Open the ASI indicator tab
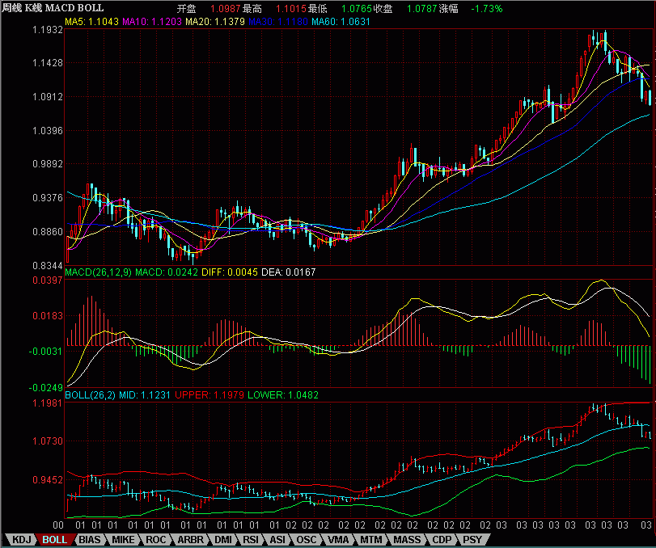Viewport: 656px width, 548px height. (x=277, y=540)
